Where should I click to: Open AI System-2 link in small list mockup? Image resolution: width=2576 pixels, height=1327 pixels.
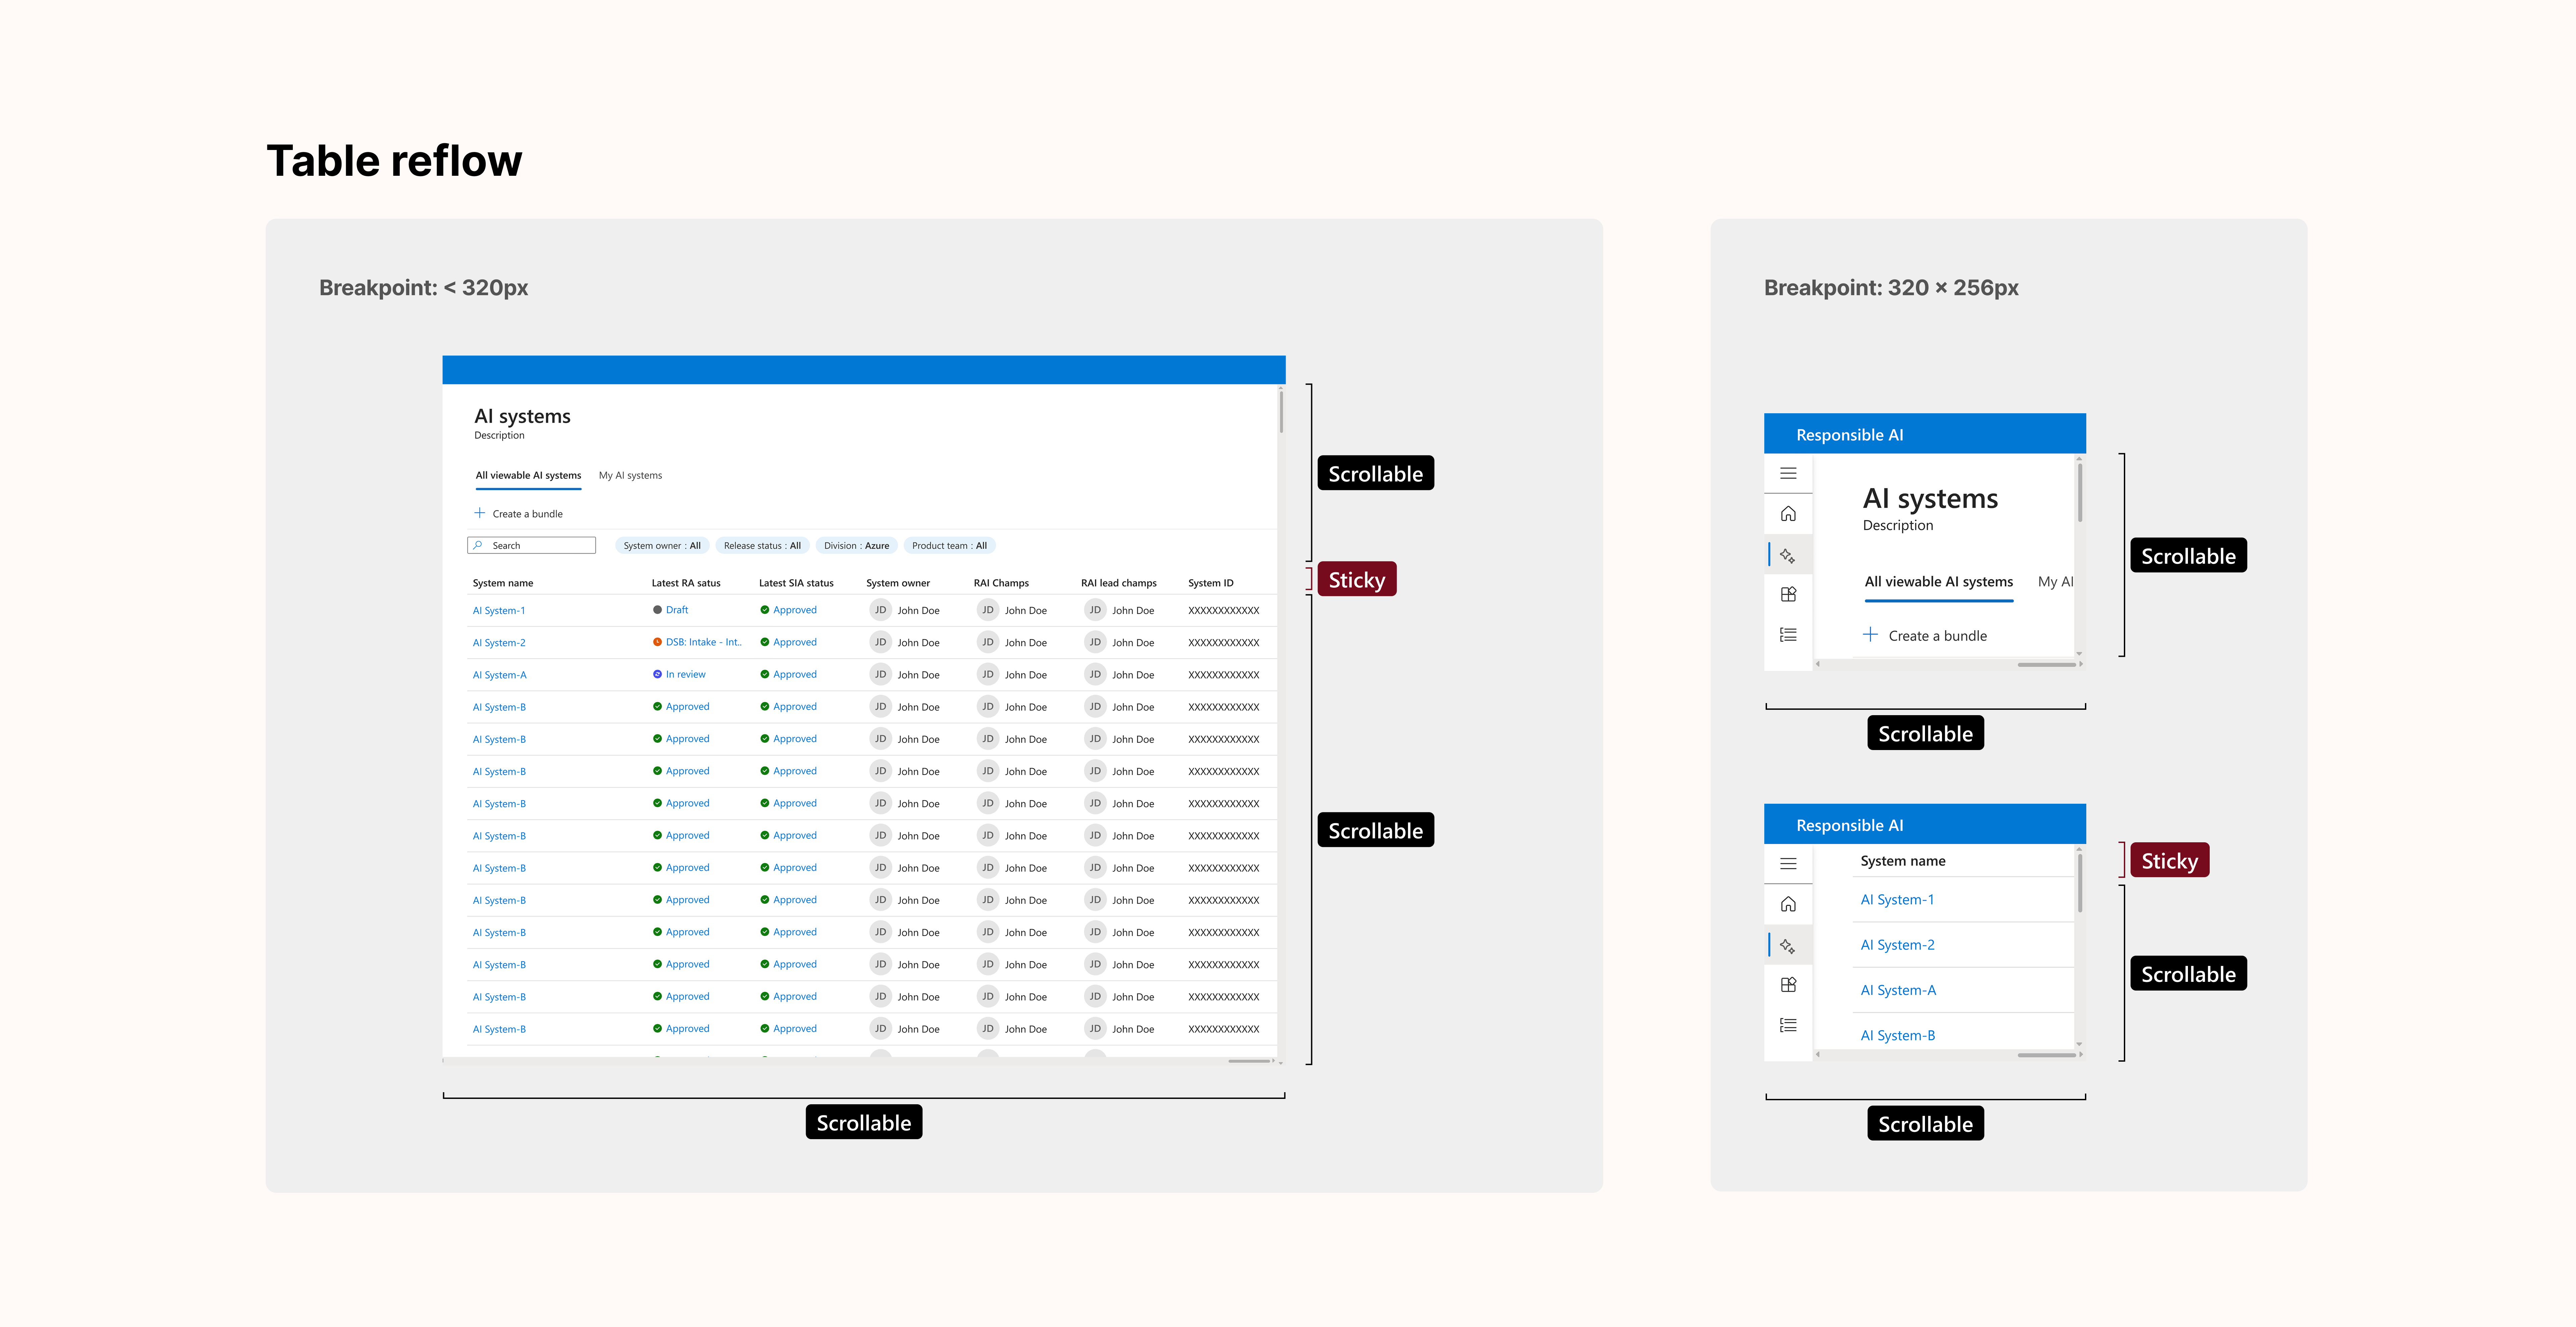click(x=1897, y=945)
